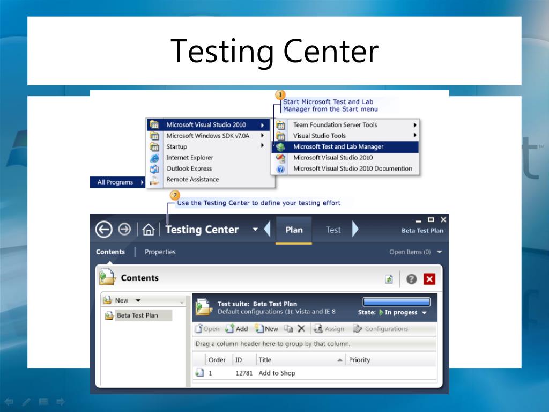This screenshot has width=549, height=412.
Task: Click New in the test case toolbar
Action: point(266,329)
